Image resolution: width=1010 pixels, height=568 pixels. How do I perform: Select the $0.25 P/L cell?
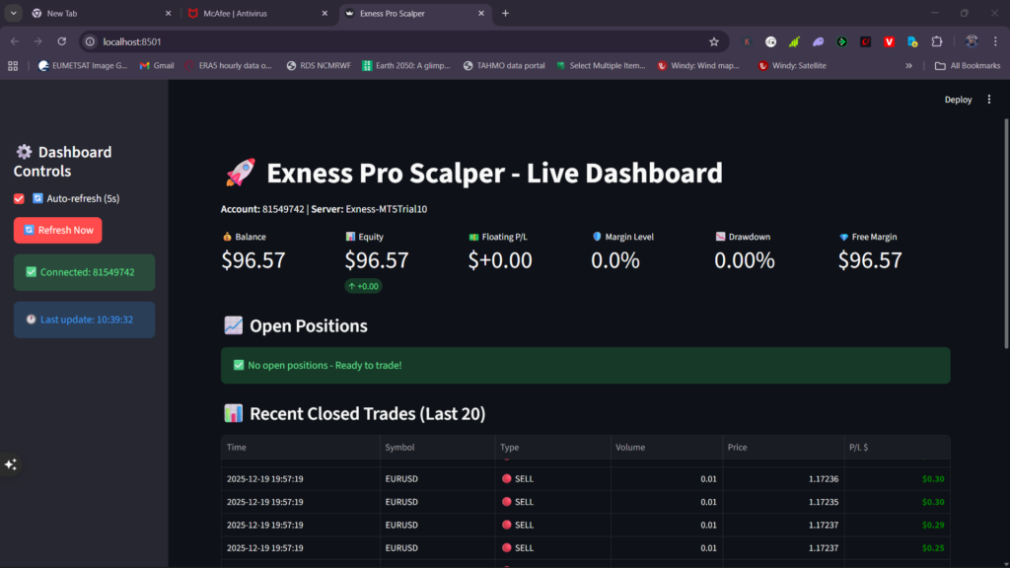pyautogui.click(x=898, y=548)
